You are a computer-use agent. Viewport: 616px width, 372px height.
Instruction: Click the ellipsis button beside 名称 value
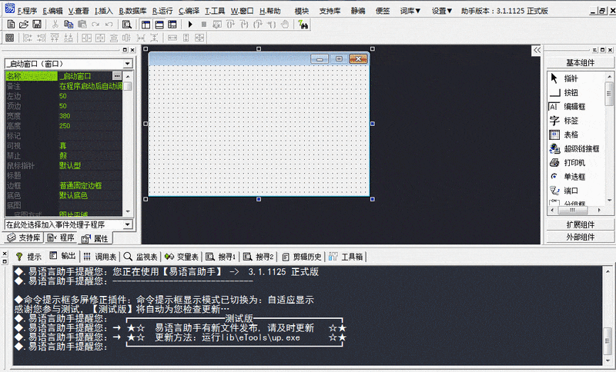coord(117,75)
